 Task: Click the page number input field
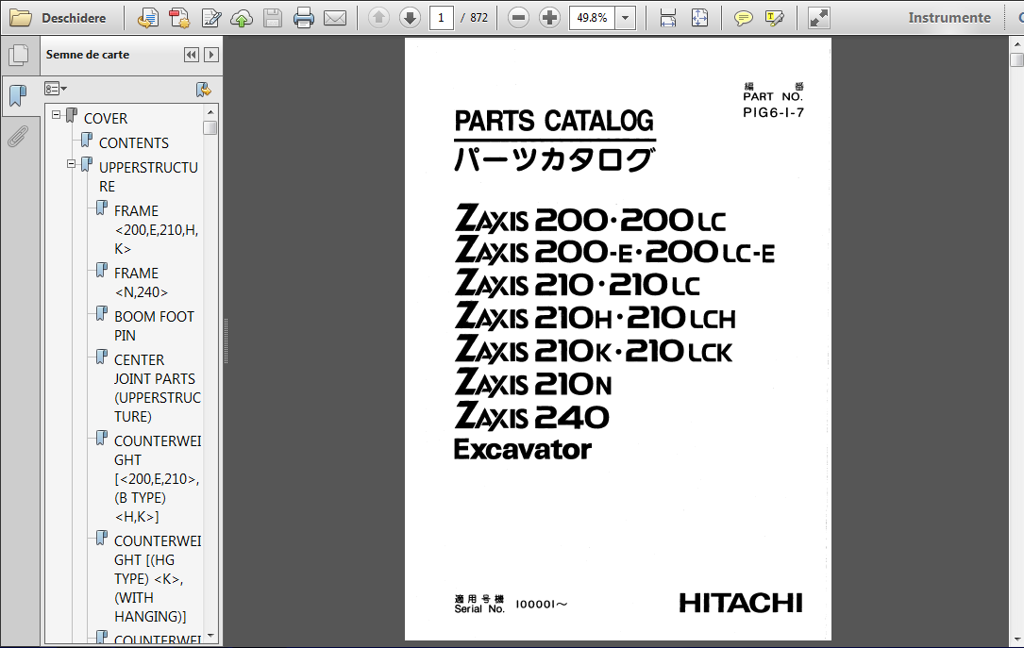(442, 18)
